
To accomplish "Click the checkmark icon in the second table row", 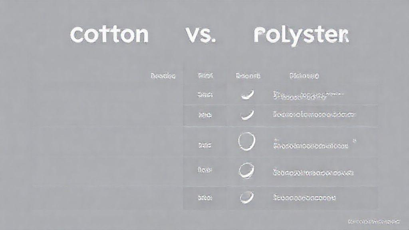I will click(247, 115).
